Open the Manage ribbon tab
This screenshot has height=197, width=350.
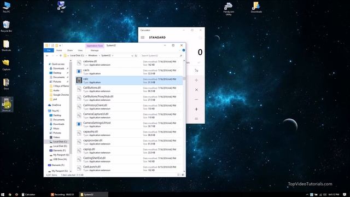pyautogui.click(x=95, y=50)
